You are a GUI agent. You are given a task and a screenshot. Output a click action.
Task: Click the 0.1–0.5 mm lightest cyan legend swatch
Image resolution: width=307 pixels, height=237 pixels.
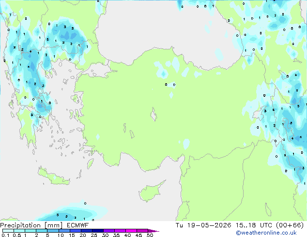pos(8,231)
